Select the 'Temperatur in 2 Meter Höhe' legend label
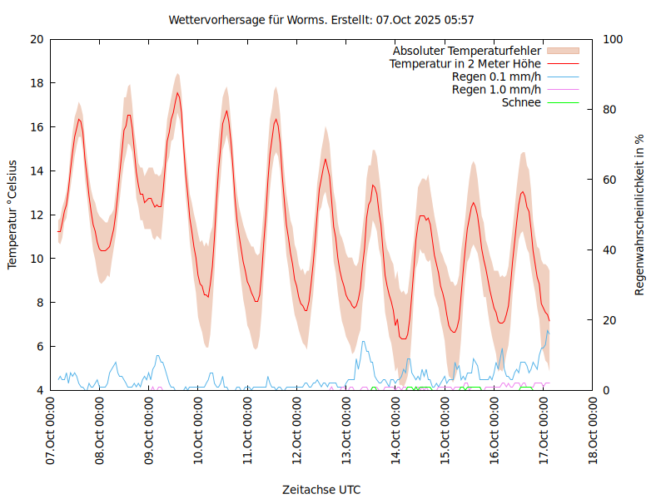 click(x=465, y=63)
